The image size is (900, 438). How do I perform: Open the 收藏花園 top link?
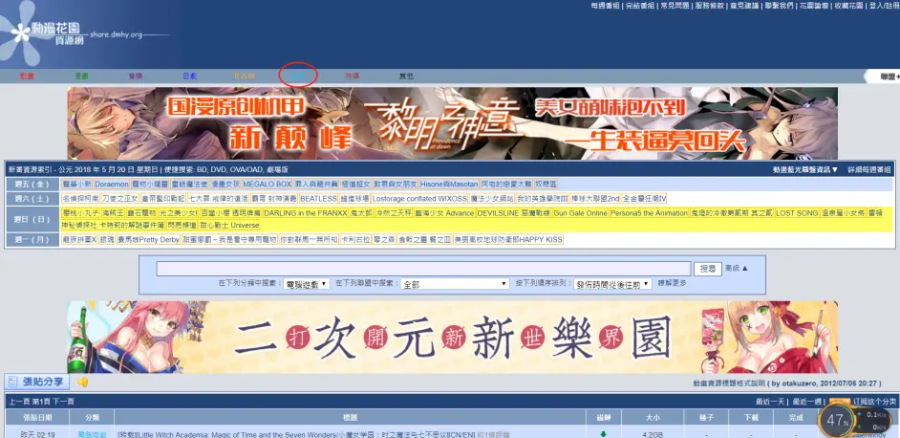pos(848,5)
